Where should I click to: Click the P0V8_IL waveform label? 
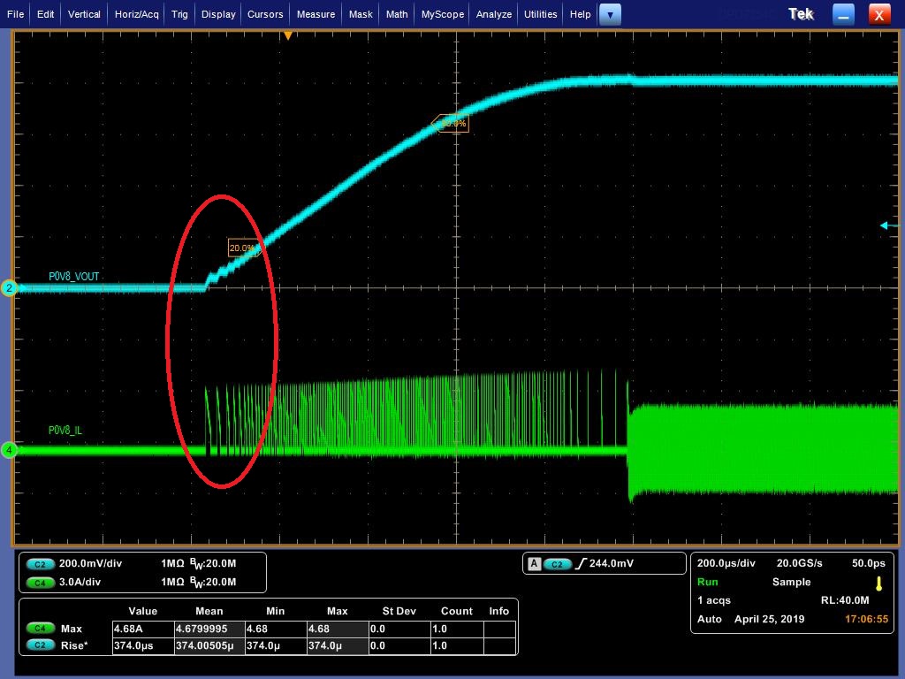point(65,431)
